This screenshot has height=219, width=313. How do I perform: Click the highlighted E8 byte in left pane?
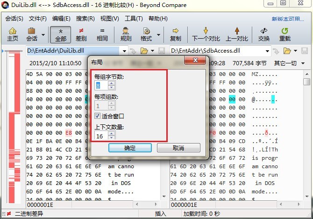pos(69,133)
